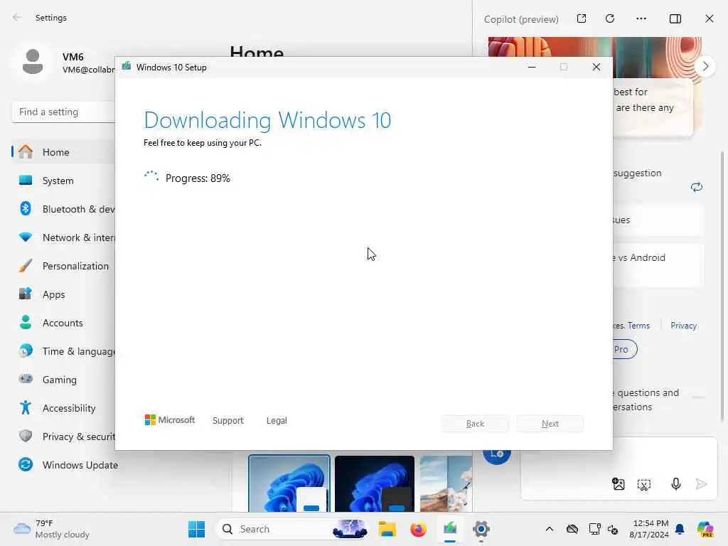Click Find a setting search box

click(x=63, y=112)
